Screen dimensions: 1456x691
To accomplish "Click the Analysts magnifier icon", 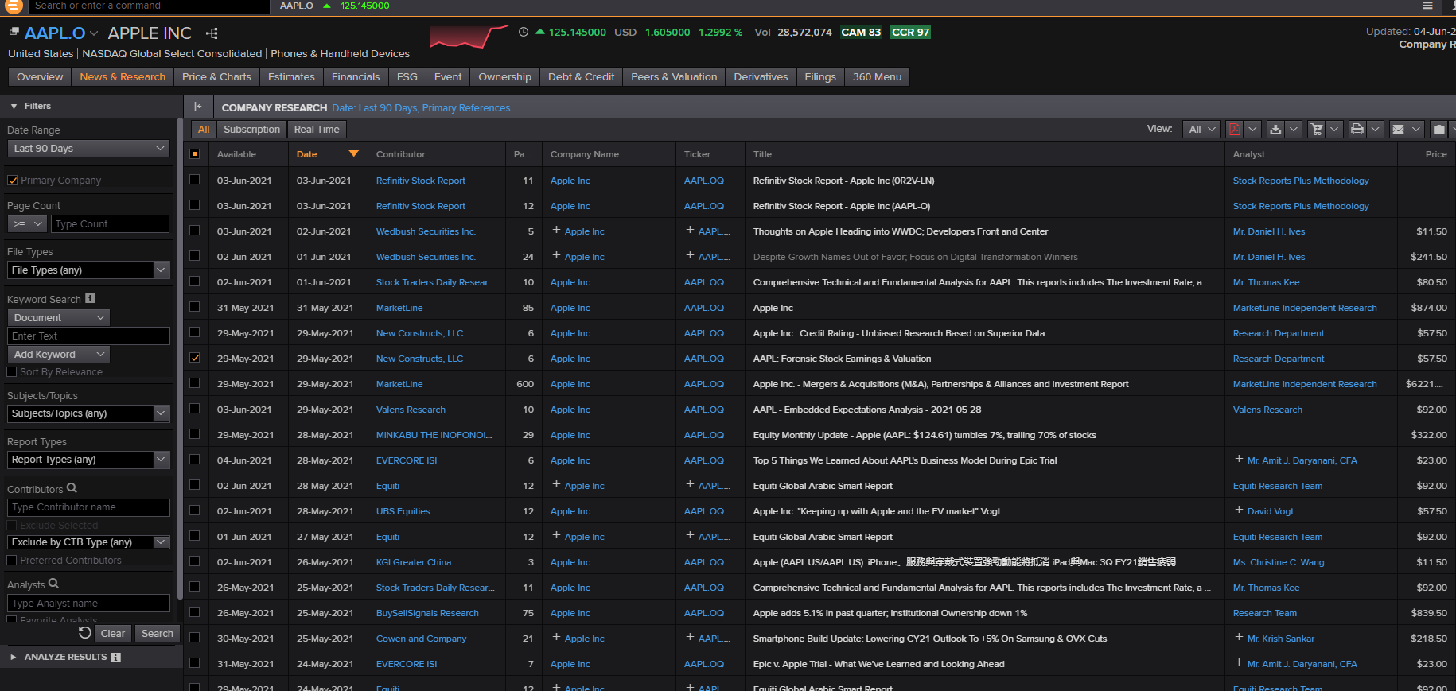I will (53, 584).
